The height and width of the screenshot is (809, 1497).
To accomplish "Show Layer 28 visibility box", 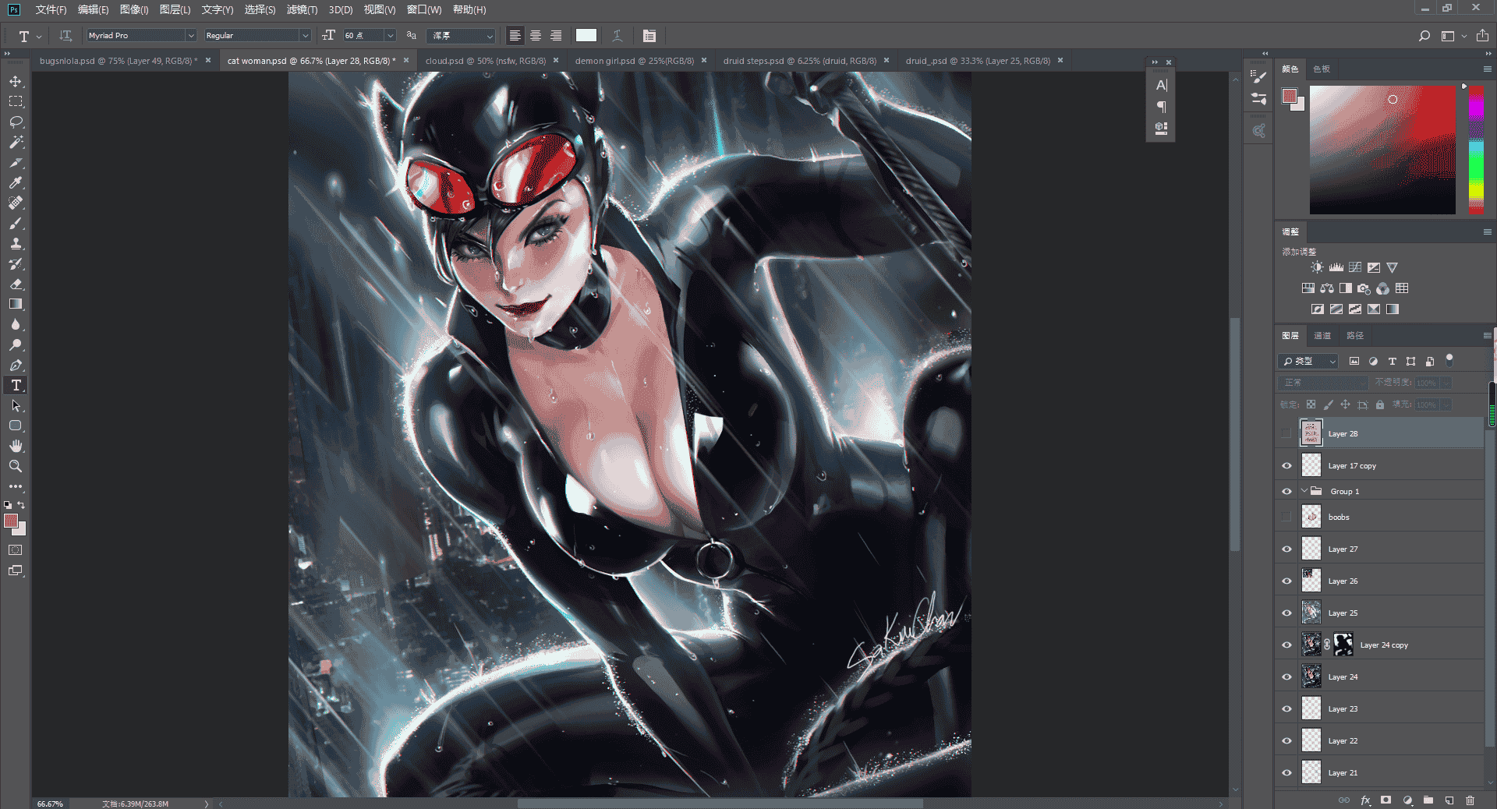I will tap(1286, 433).
